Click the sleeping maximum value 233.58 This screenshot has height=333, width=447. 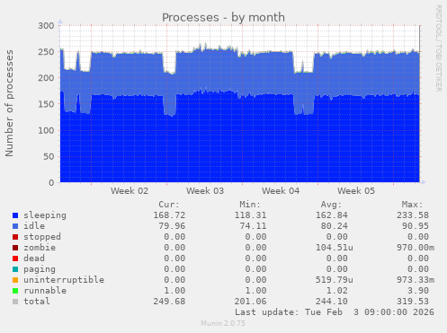[x=413, y=215]
